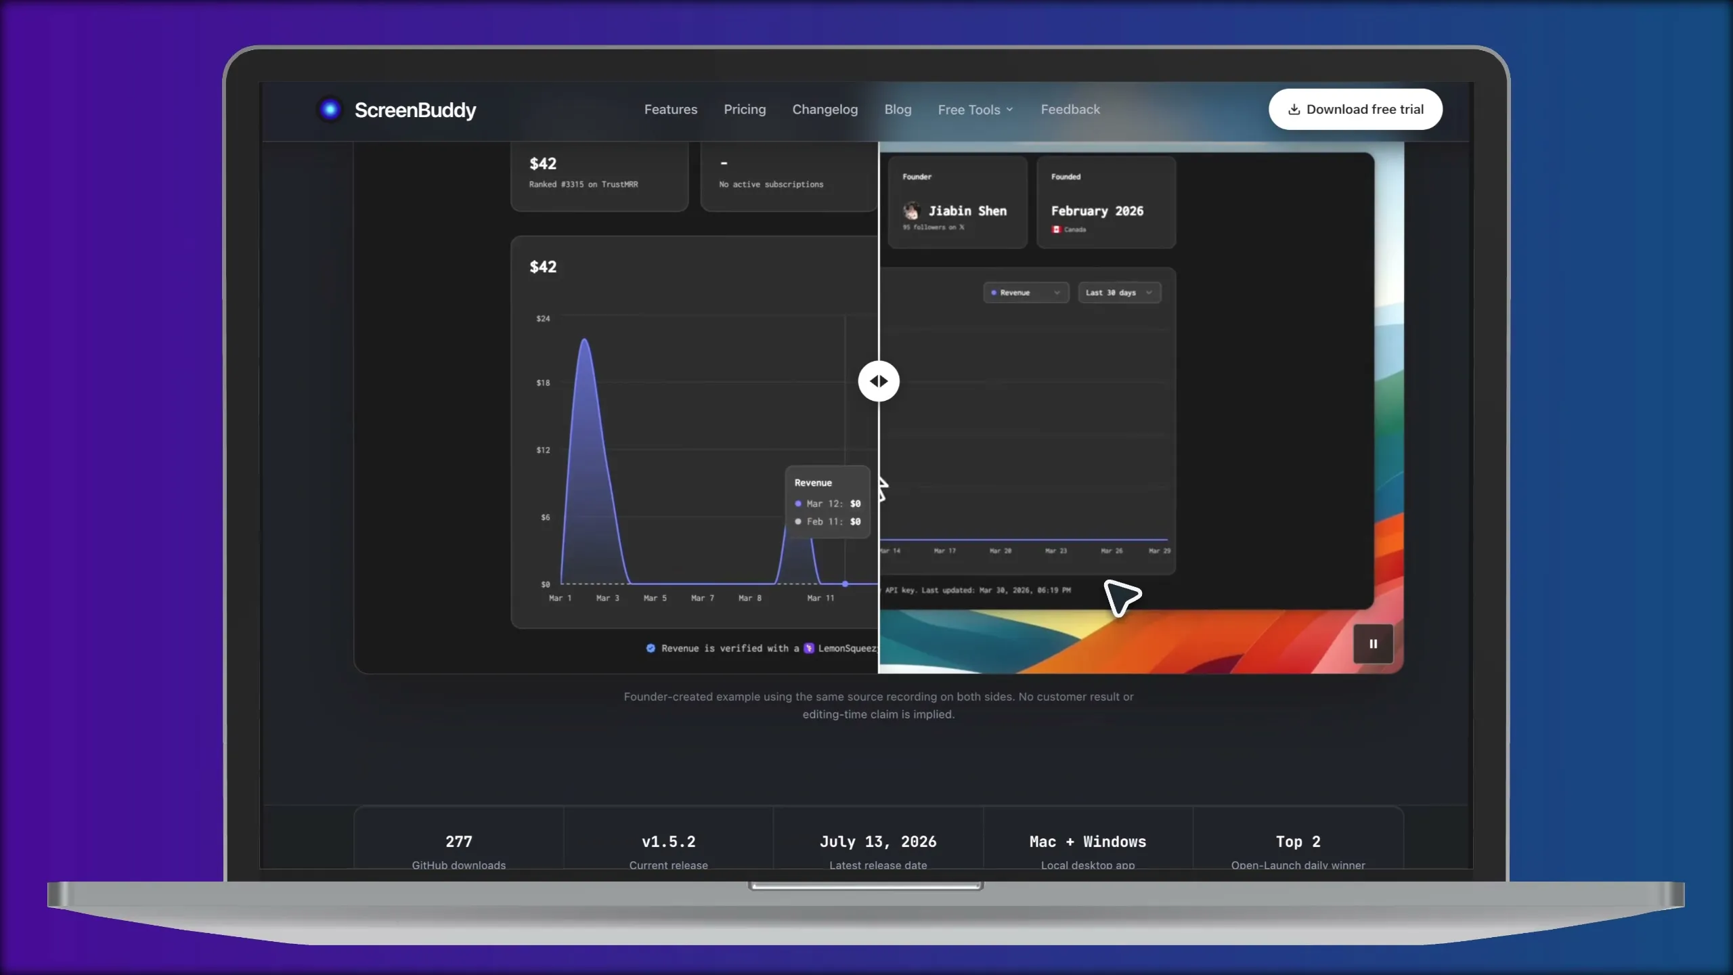The image size is (1733, 975).
Task: Click the Download free trial button
Action: [x=1355, y=109]
